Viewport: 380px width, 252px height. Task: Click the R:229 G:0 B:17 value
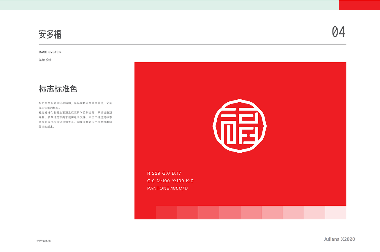pyautogui.click(x=164, y=173)
